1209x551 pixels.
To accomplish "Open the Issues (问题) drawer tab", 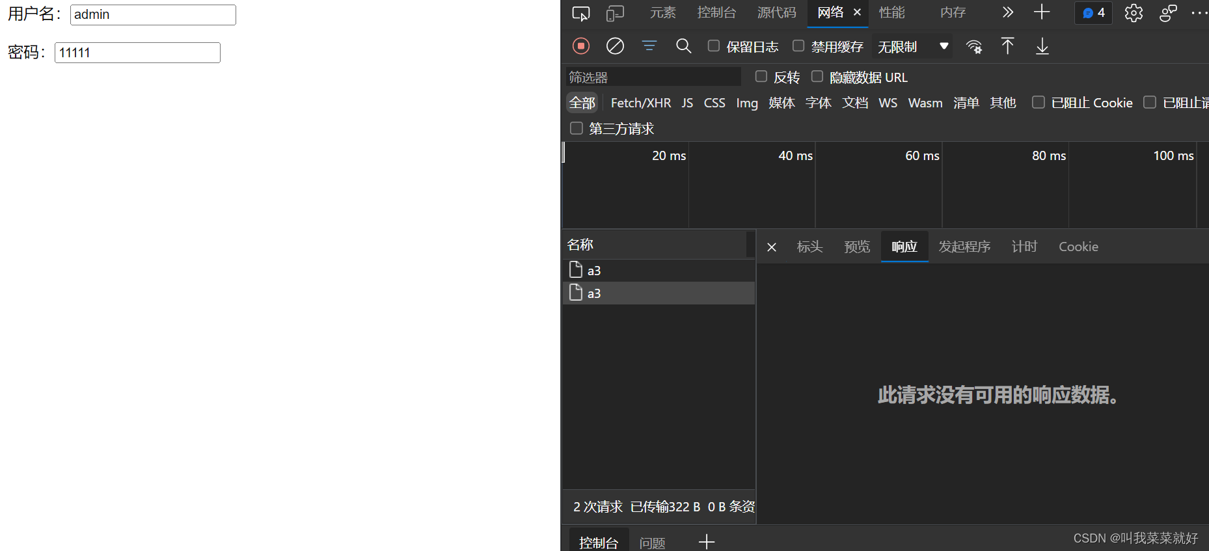I will coord(652,543).
